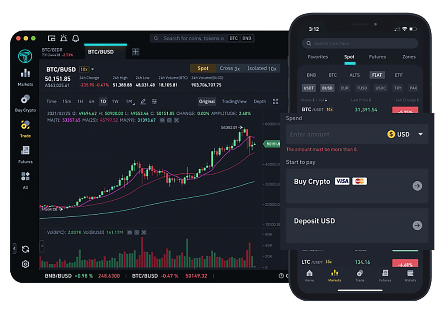This screenshot has width=445, height=315.
Task: Open Markets from the left sidebar
Action: pyautogui.click(x=25, y=77)
